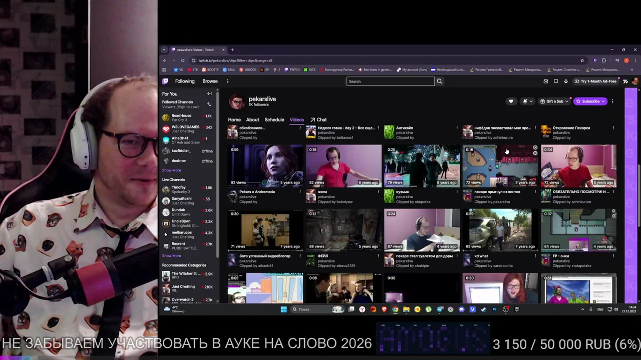Open the pekarslive notification bell dropdown
Screen dimensions: 641x360
pyautogui.click(x=527, y=101)
